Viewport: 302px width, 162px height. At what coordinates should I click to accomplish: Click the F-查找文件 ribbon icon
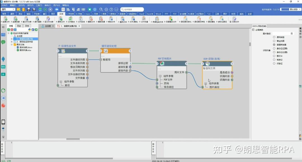coord(123,19)
